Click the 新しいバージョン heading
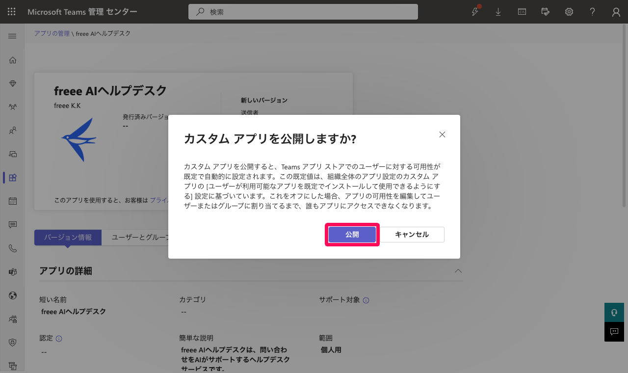 point(264,100)
